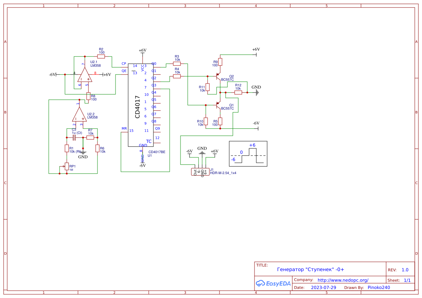Click the GND ground symbol below R7
422x298 pixels.
pyautogui.click(x=83, y=152)
